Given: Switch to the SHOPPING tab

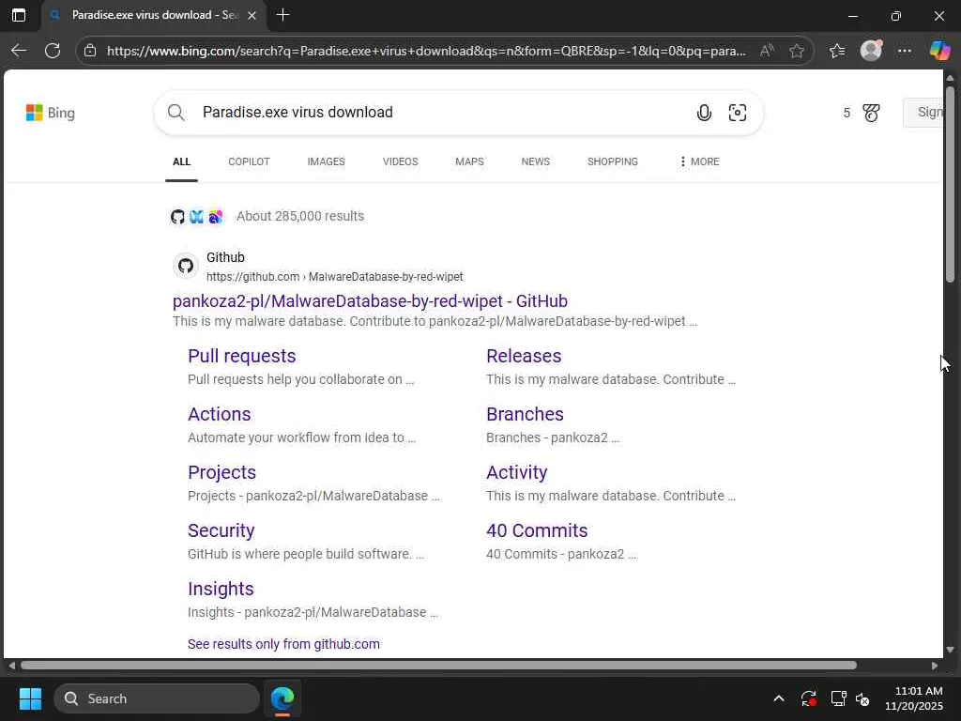Looking at the screenshot, I should 612,161.
